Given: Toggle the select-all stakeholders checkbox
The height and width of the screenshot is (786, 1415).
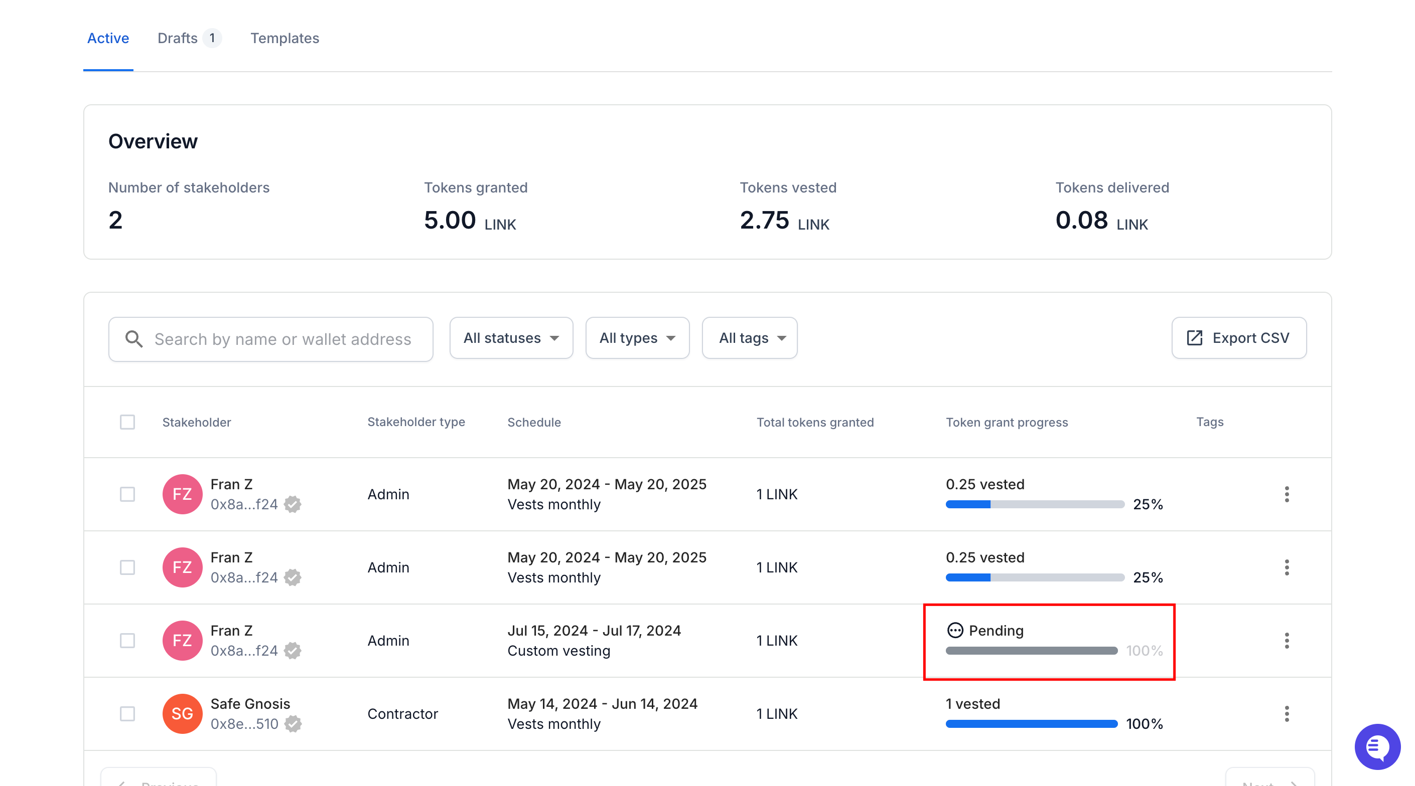Looking at the screenshot, I should click(127, 422).
